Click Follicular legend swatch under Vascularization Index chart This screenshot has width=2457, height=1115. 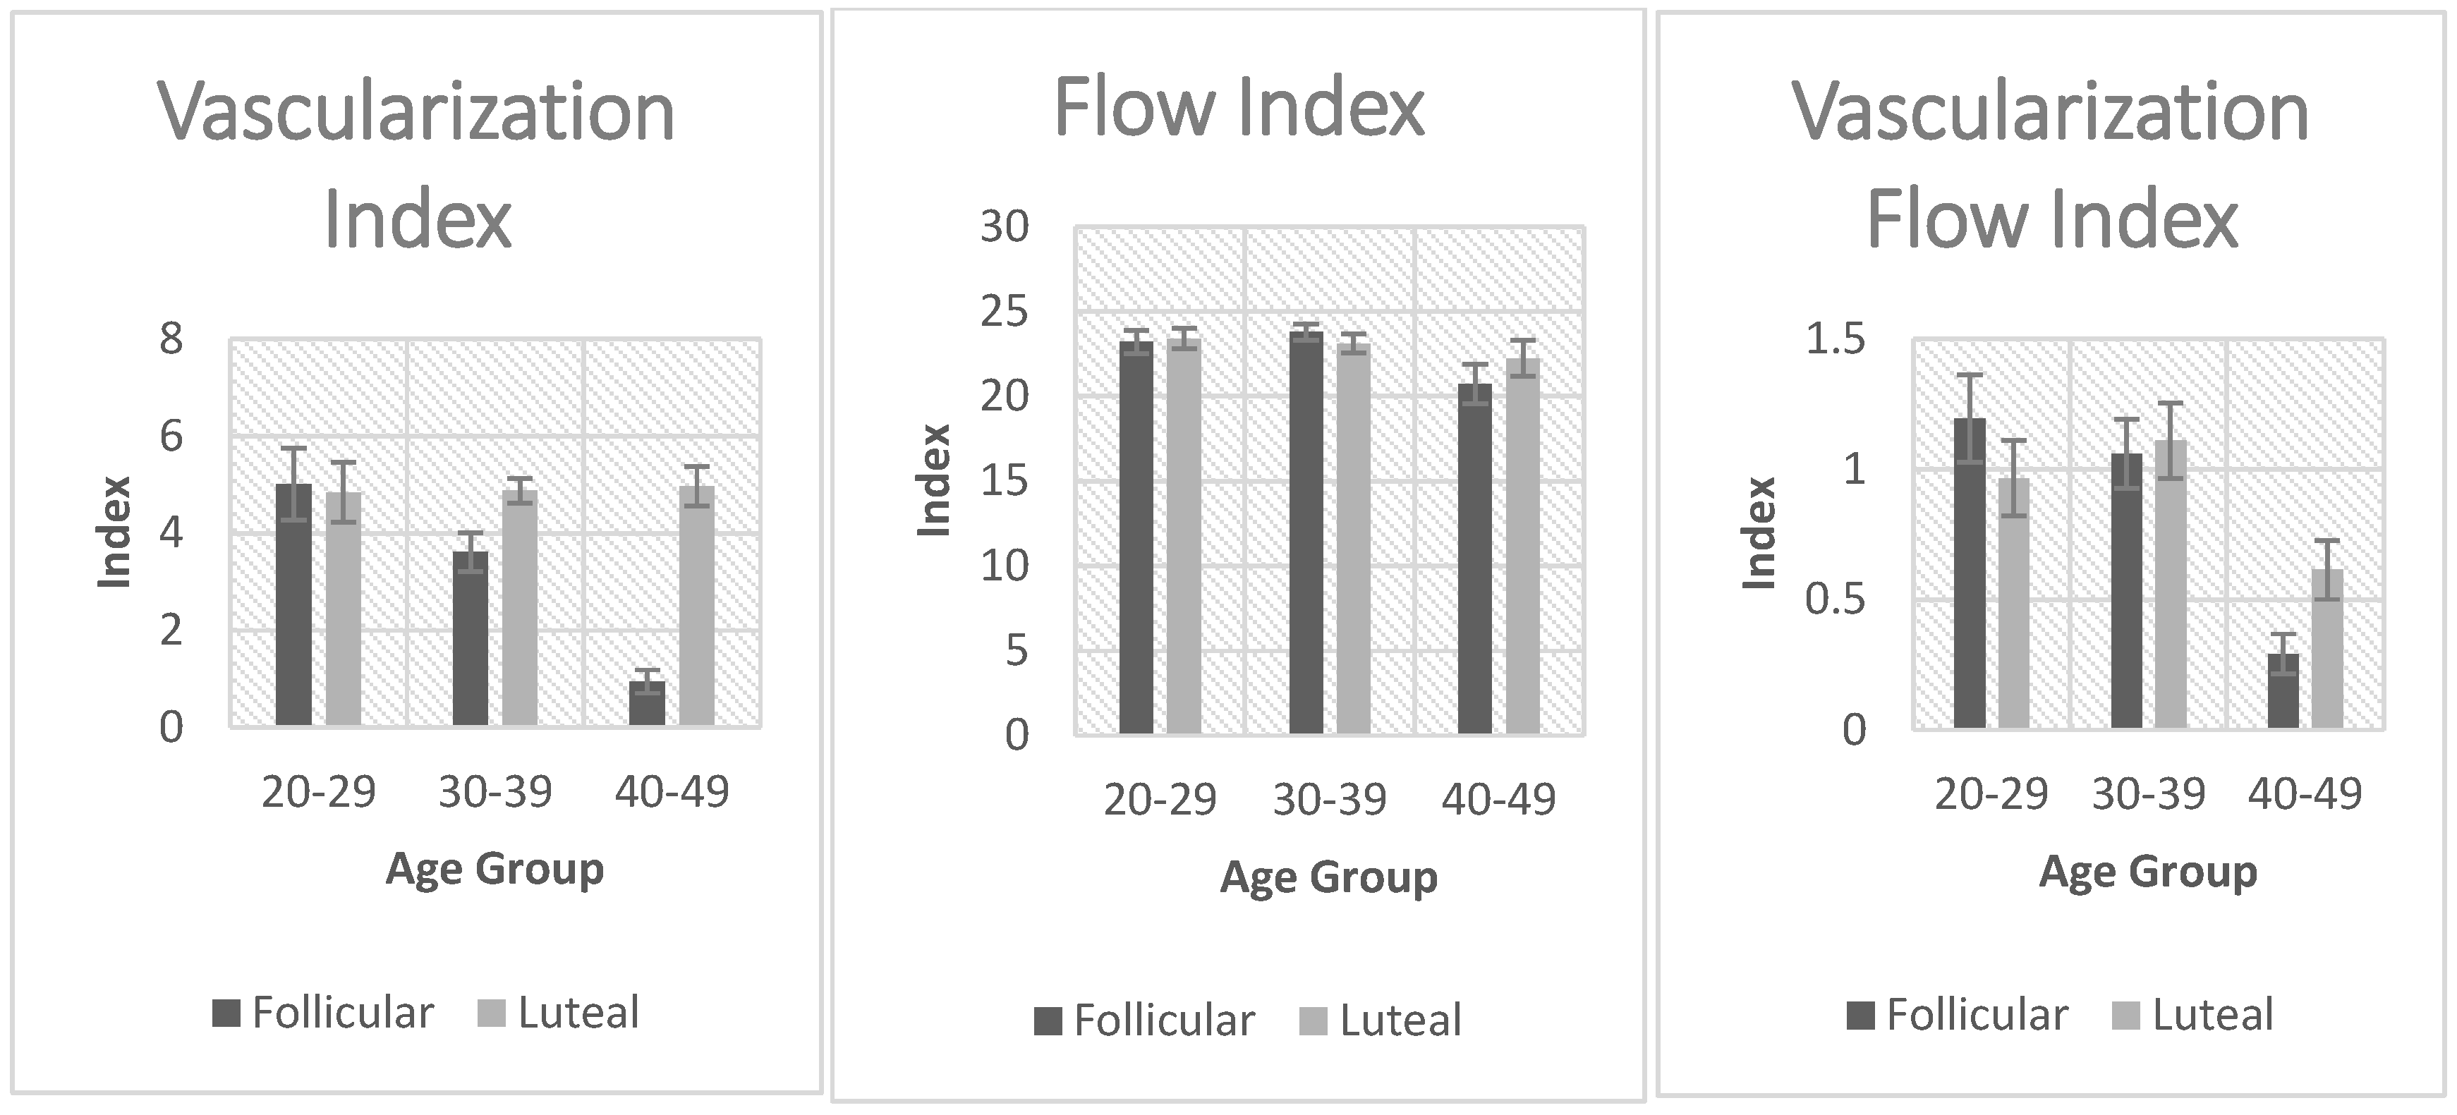(x=226, y=1014)
